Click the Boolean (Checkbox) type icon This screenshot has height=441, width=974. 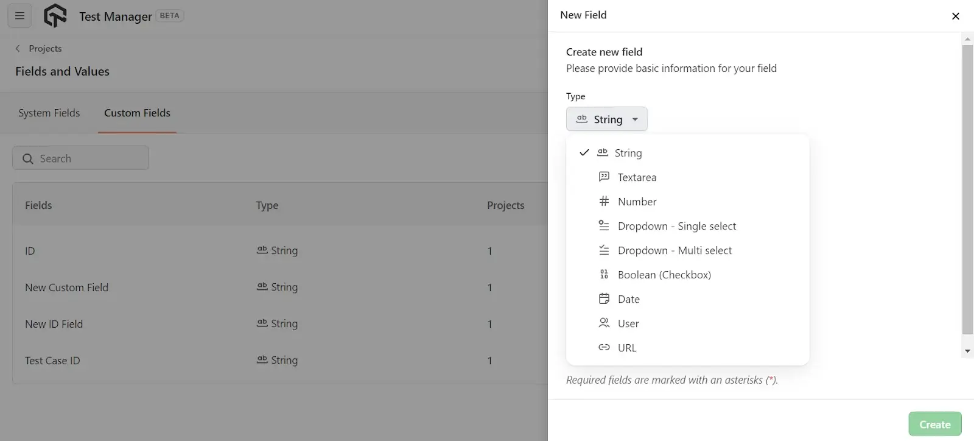(604, 274)
